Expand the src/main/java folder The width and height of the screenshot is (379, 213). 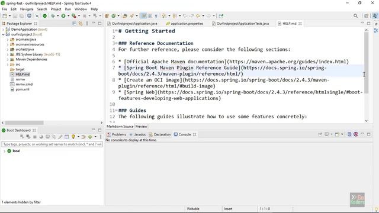(x=8, y=40)
